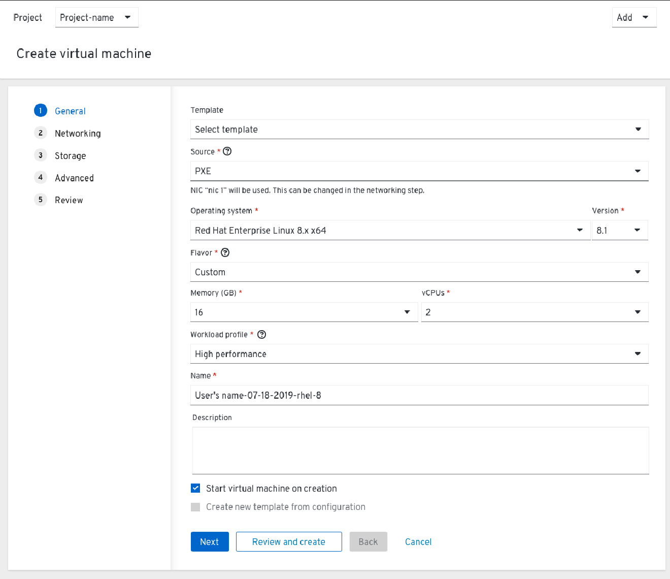
Task: Click the step 3 Storage circle icon
Action: 41,155
